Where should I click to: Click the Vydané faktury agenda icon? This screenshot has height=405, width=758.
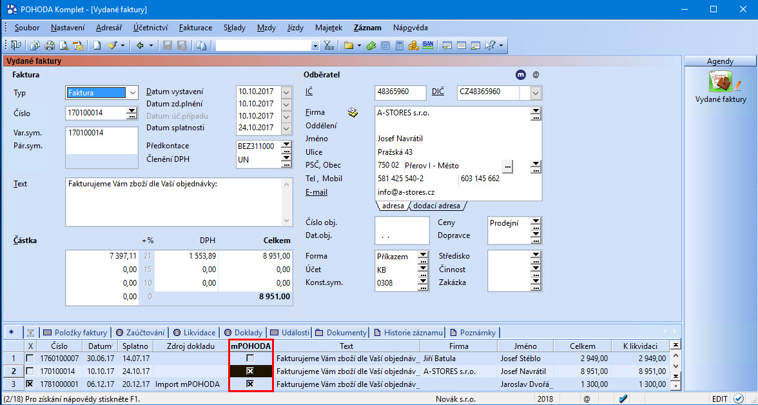[x=721, y=81]
